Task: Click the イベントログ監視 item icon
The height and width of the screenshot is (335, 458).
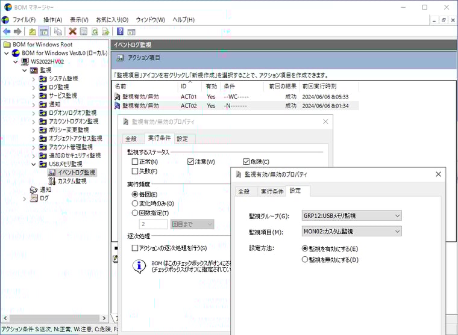Action: (x=52, y=173)
